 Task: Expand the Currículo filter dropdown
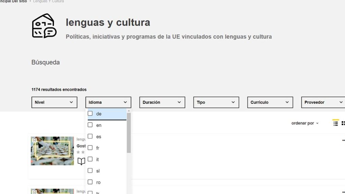(x=270, y=102)
